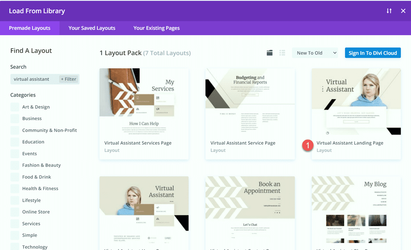Viewport: 411px width, 250px height.
Task: Click the + Filter button
Action: [x=68, y=79]
